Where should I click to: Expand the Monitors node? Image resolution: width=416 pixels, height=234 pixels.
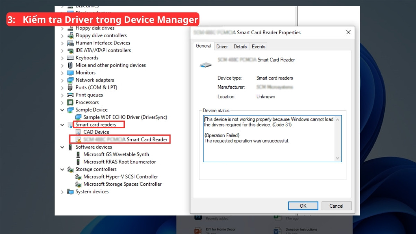62,73
